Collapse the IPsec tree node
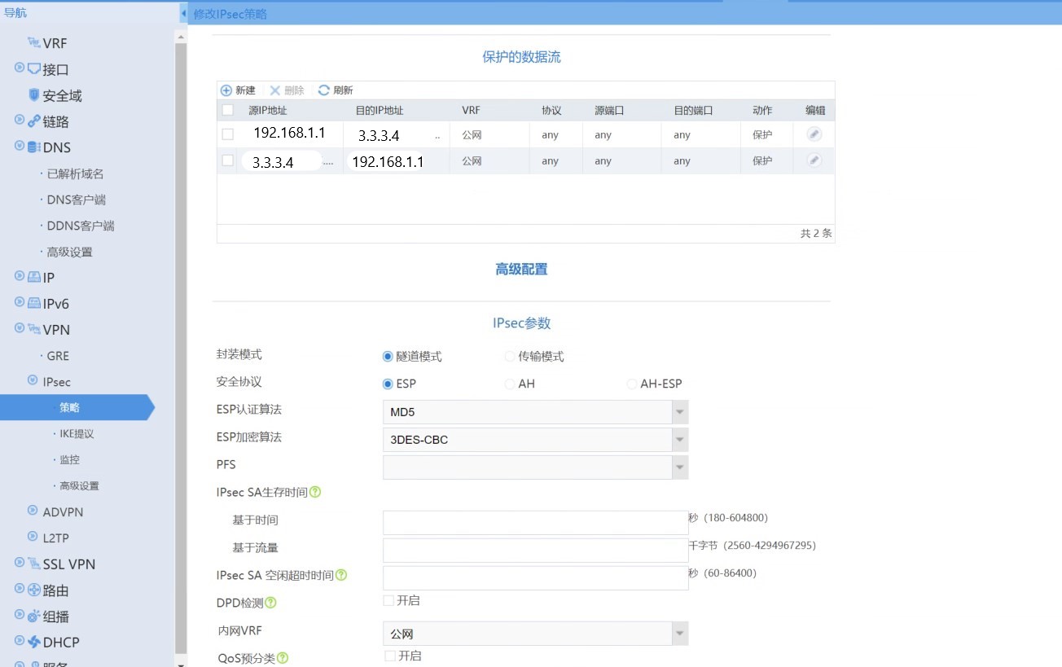 (33, 380)
